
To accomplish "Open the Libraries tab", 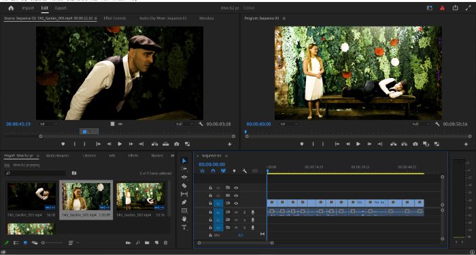I will [89, 156].
